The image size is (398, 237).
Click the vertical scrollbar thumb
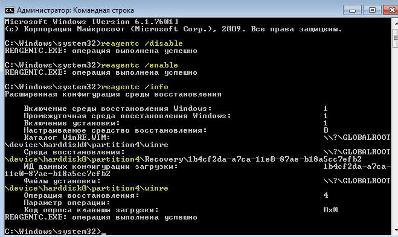click(396, 38)
